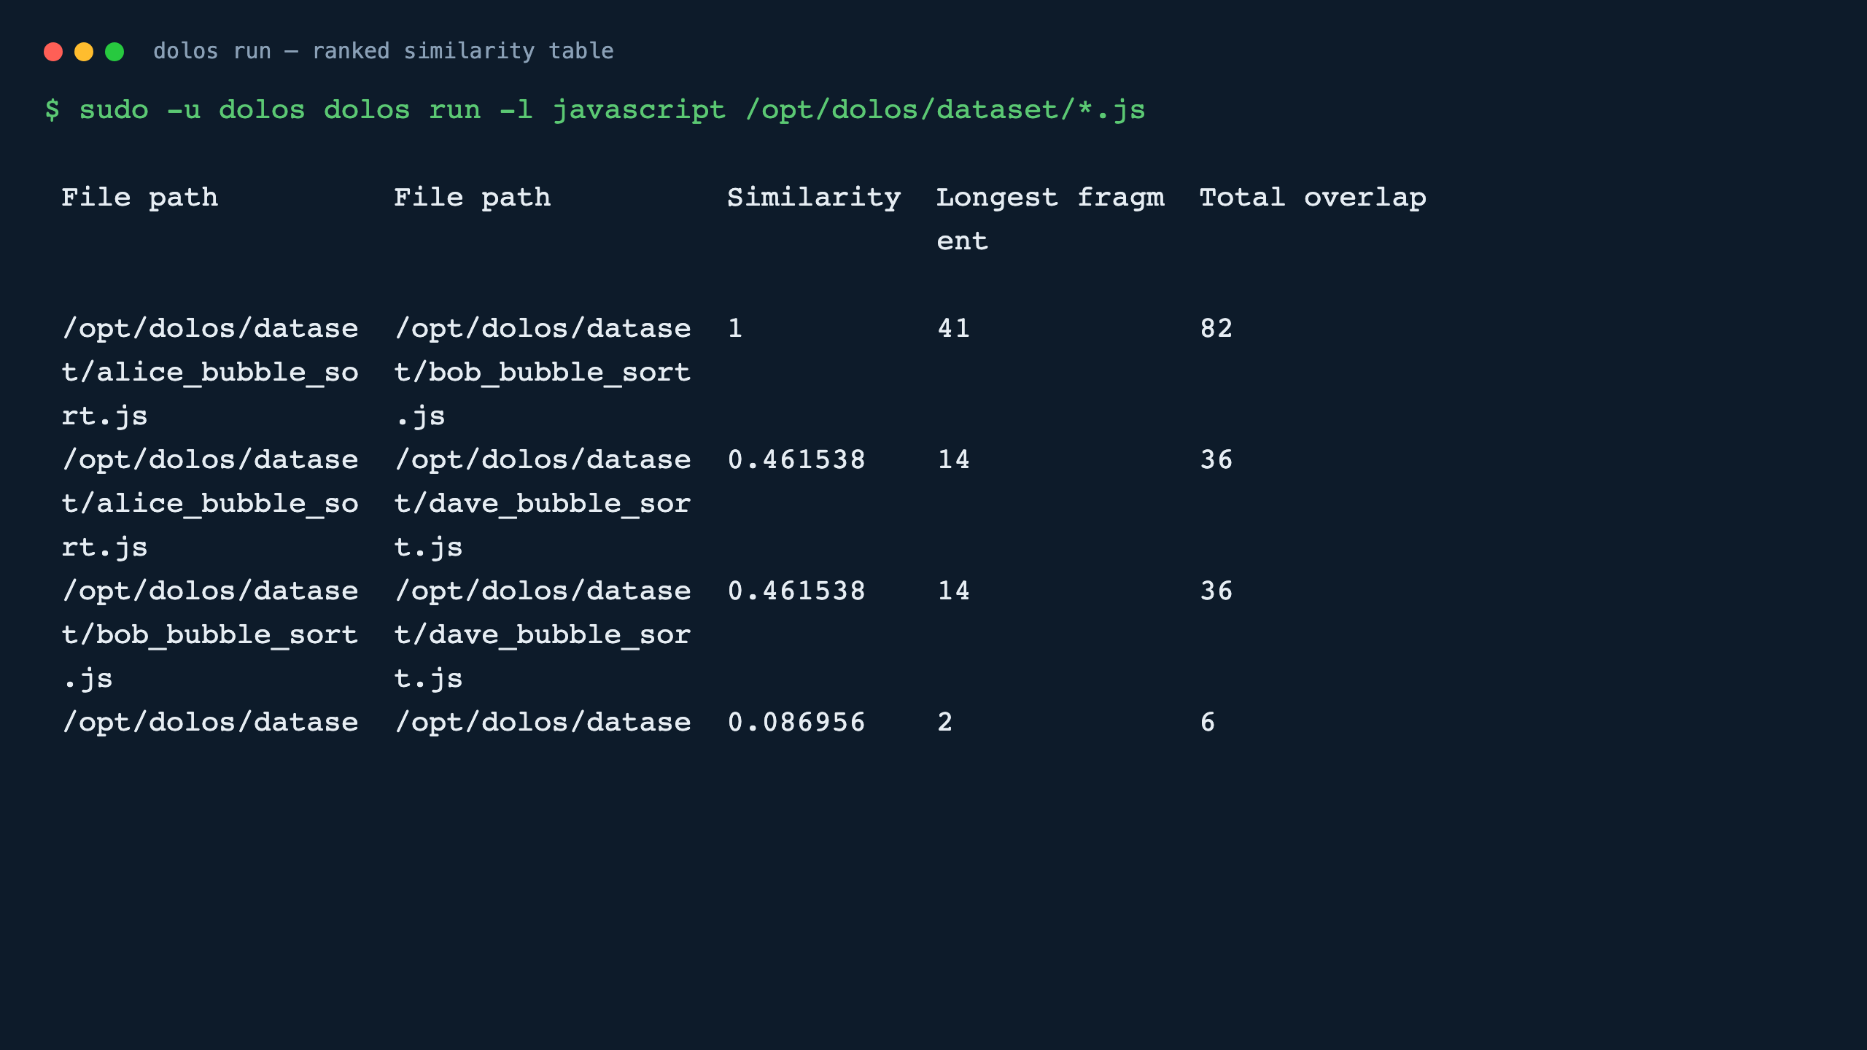
Task: Click the 'Total overlap' column header
Action: [1313, 198]
